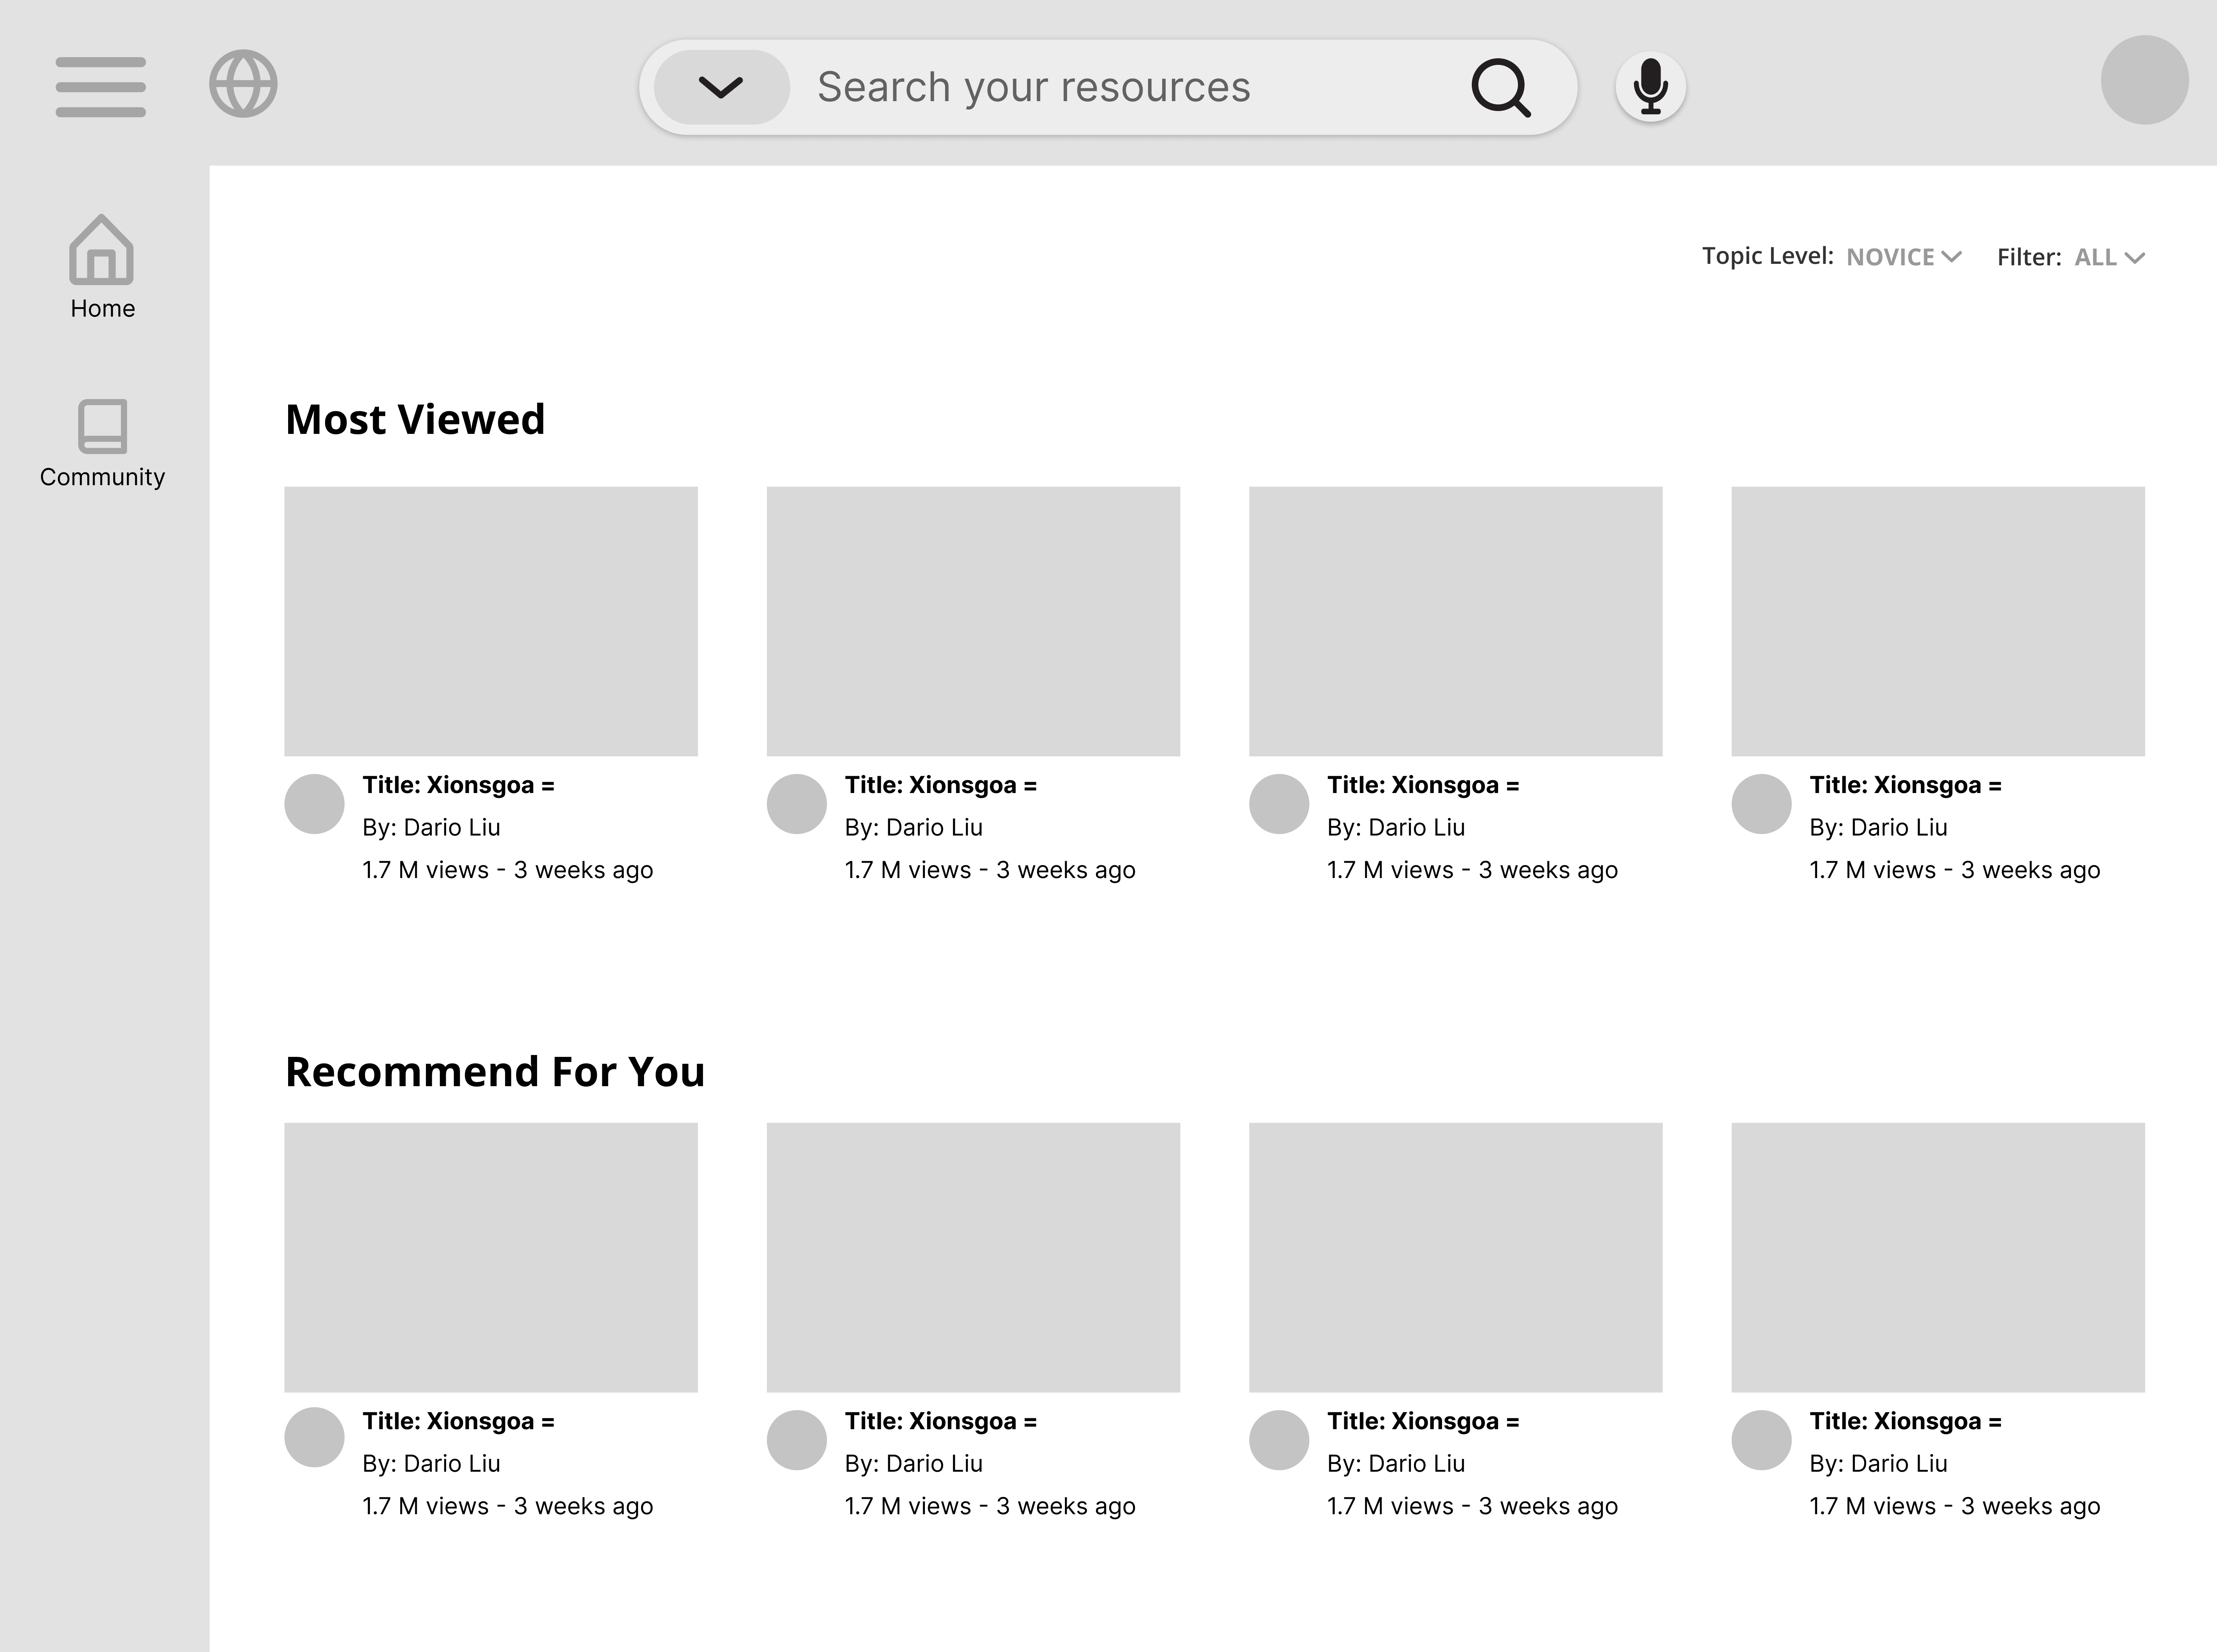Open the hamburger menu icon

pyautogui.click(x=100, y=87)
